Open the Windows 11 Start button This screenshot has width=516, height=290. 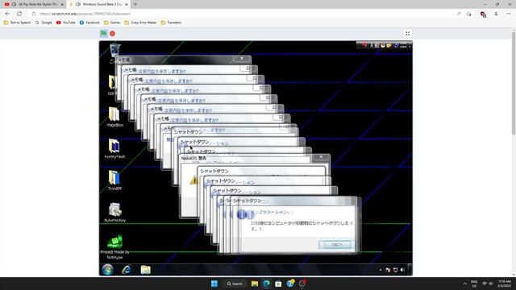click(214, 284)
